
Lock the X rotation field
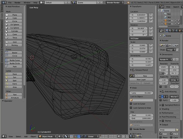[151, 28]
